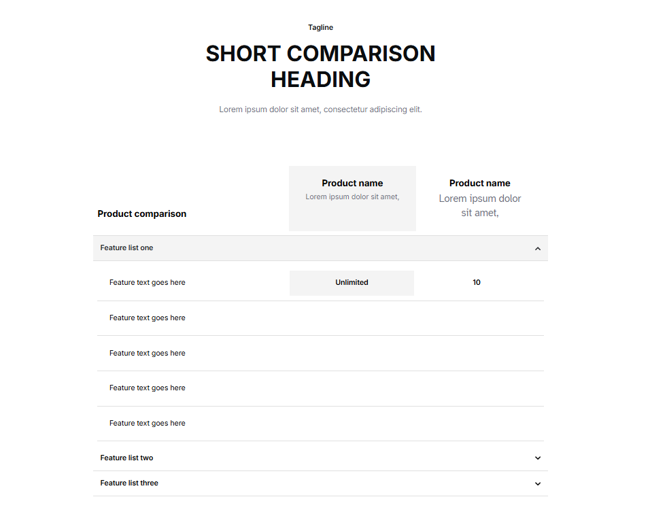667x531 pixels.
Task: Click the subtitle text below the main heading
Action: (320, 109)
